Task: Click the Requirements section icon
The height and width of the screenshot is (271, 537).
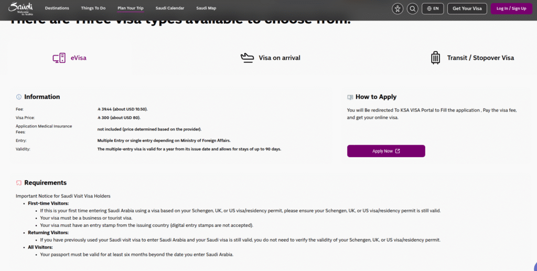Action: (19, 183)
